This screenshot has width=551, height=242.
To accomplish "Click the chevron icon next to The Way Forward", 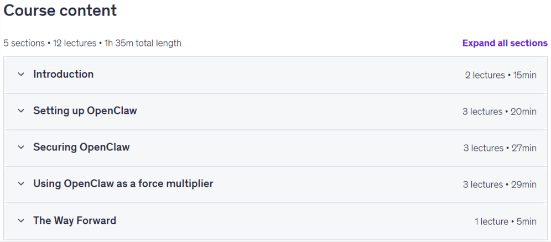I will pos(21,220).
